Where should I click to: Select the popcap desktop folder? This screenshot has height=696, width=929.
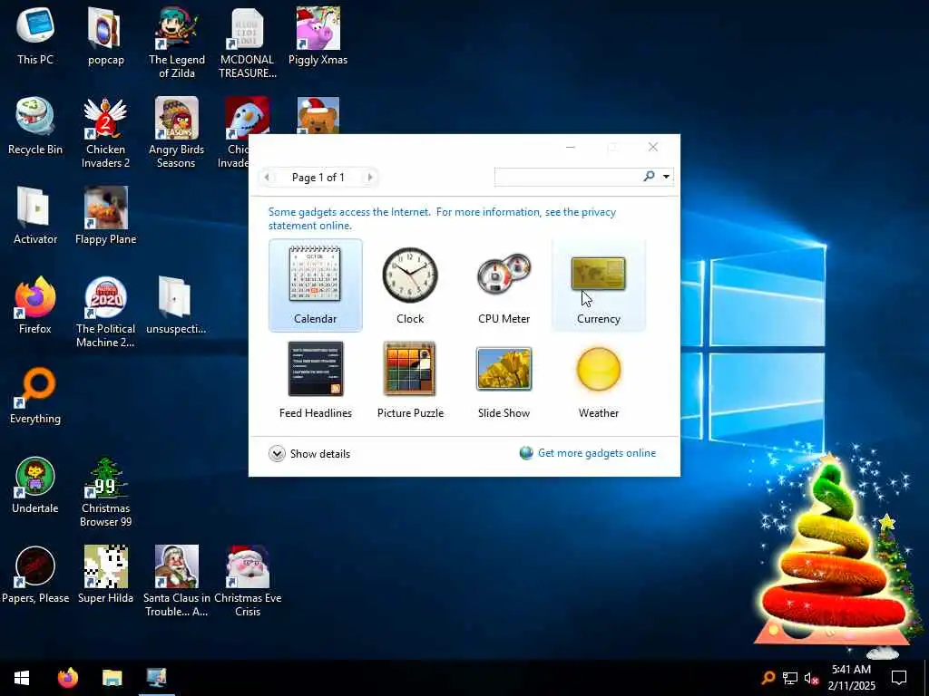(x=105, y=36)
